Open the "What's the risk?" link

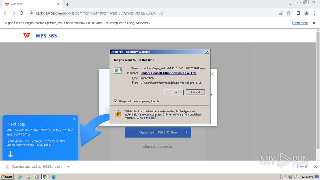click(146, 118)
